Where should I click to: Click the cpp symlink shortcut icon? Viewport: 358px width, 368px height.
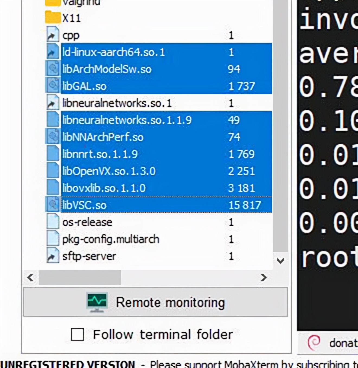pyautogui.click(x=53, y=35)
